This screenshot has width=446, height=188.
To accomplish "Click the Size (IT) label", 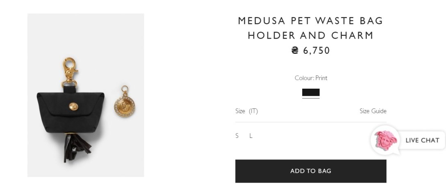I will click(246, 111).
